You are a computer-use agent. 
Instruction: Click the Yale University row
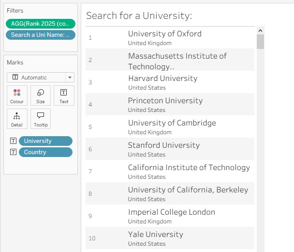155,235
